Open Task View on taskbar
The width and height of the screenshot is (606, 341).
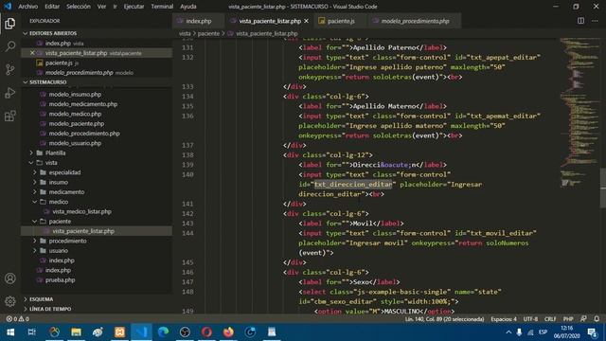(32, 332)
